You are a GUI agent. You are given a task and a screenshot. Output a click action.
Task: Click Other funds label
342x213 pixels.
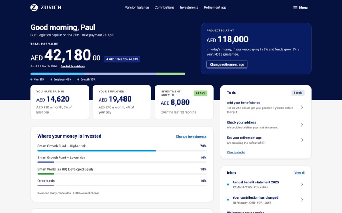pyautogui.click(x=46, y=180)
